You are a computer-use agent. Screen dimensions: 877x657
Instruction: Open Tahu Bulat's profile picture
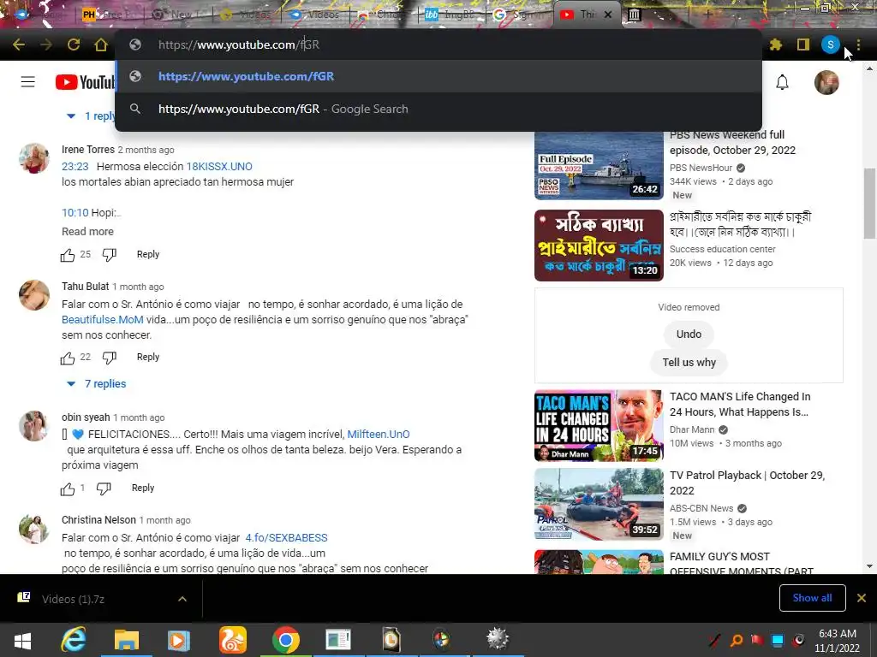click(x=34, y=295)
